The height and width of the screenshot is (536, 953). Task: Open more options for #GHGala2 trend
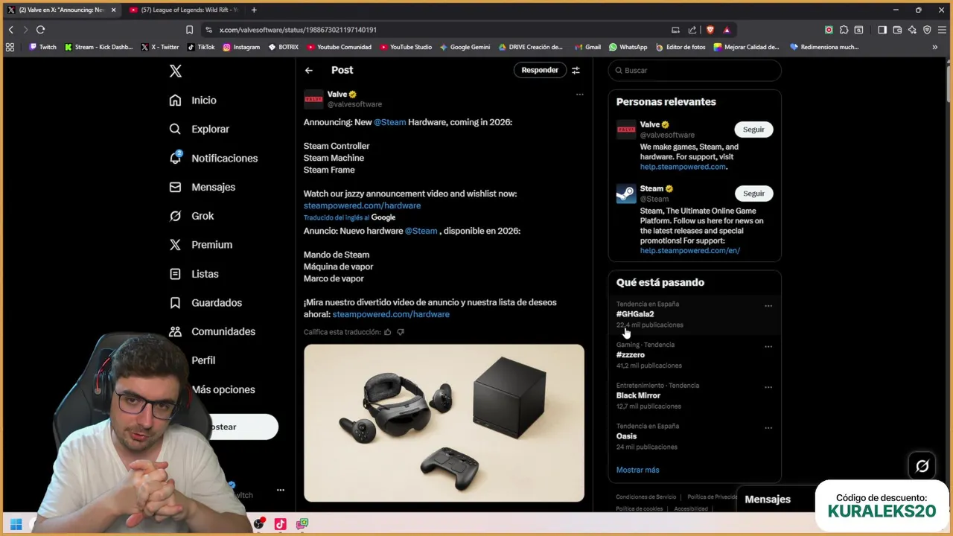(x=768, y=306)
